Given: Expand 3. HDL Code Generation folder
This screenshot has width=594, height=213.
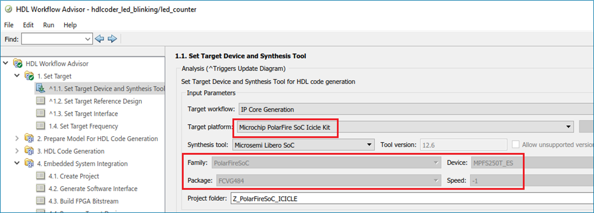Looking at the screenshot, I should [16, 151].
